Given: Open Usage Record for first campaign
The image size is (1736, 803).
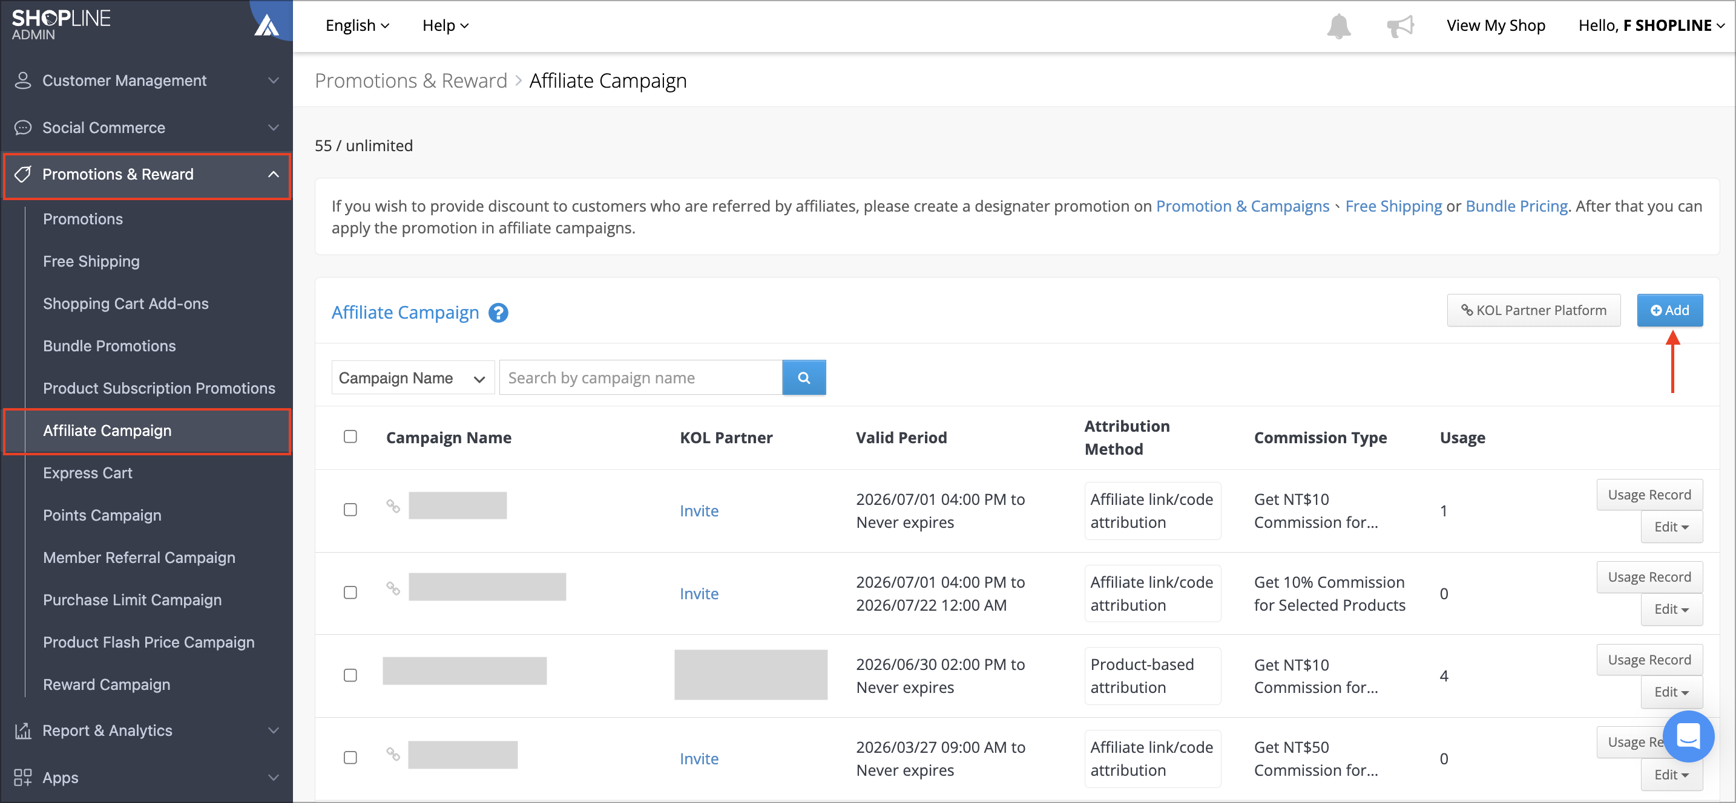Looking at the screenshot, I should coord(1649,495).
